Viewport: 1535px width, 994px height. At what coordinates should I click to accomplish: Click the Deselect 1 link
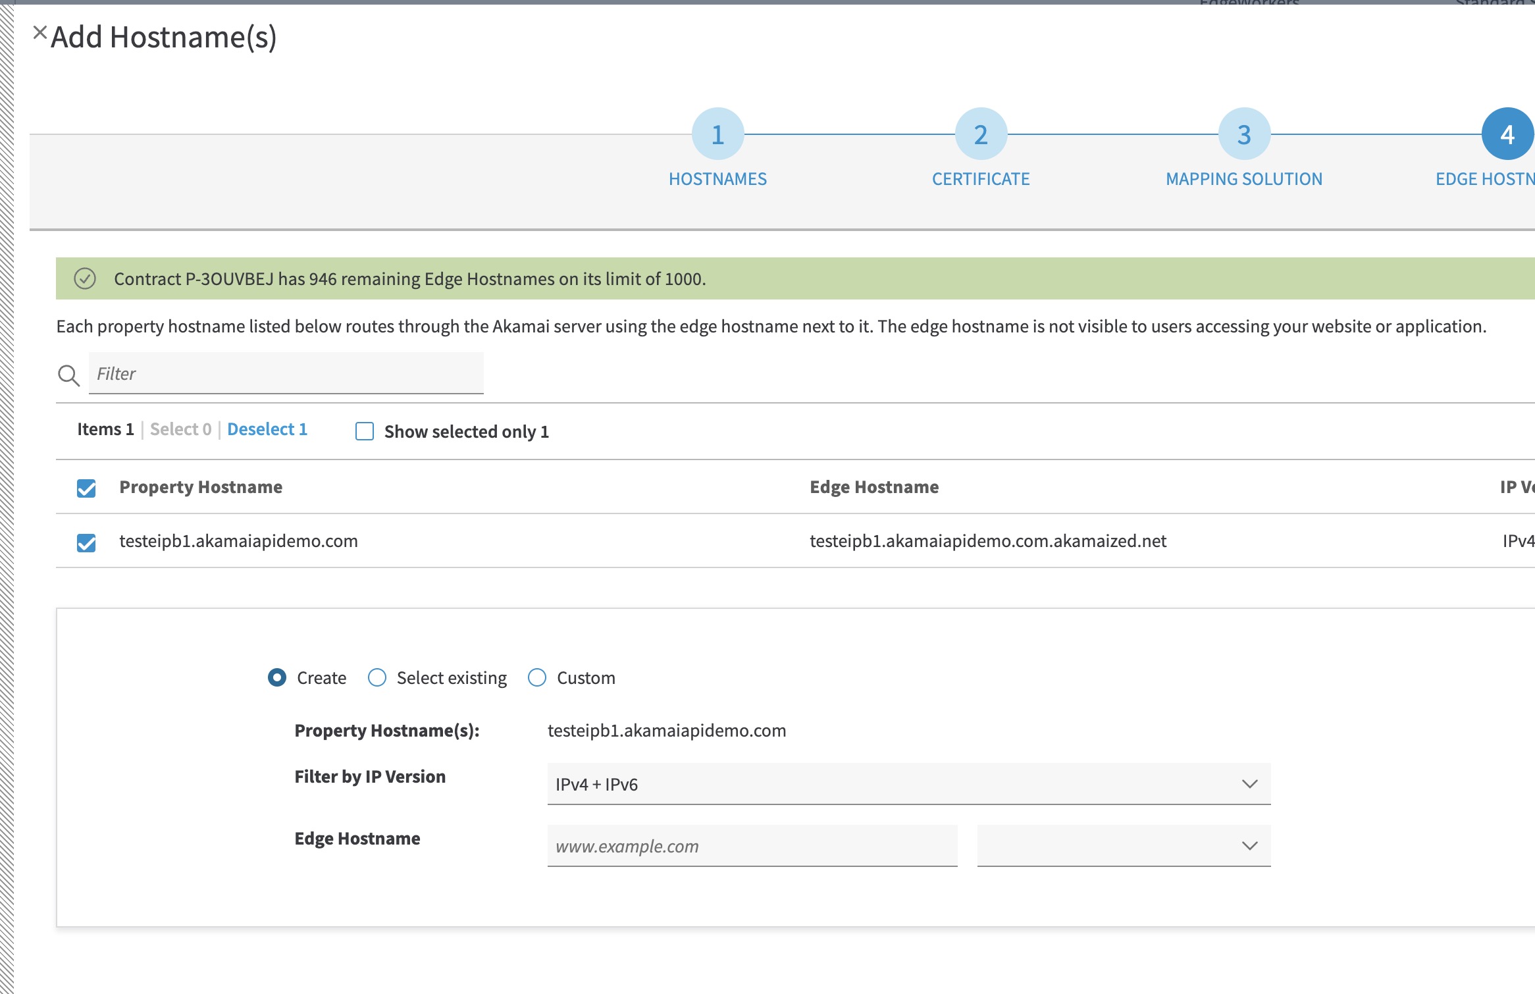[x=267, y=429]
